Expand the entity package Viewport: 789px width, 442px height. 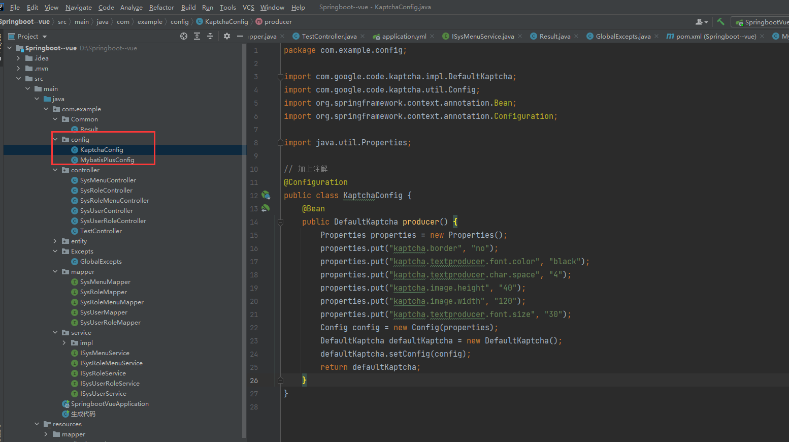[55, 241]
